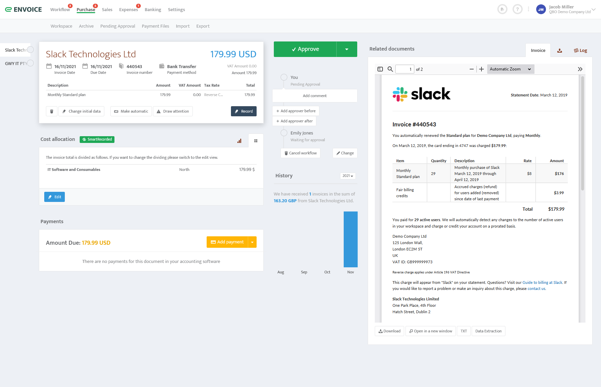Image resolution: width=601 pixels, height=387 pixels.
Task: Download the invoice document
Action: click(389, 331)
